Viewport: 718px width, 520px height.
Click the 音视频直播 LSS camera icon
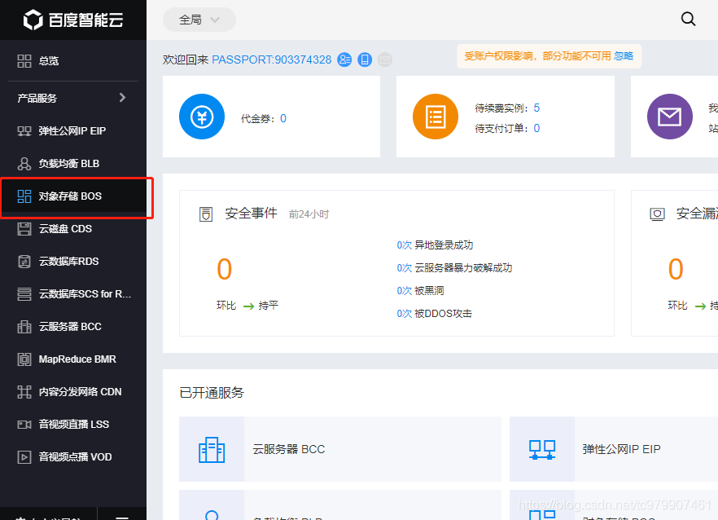click(24, 424)
